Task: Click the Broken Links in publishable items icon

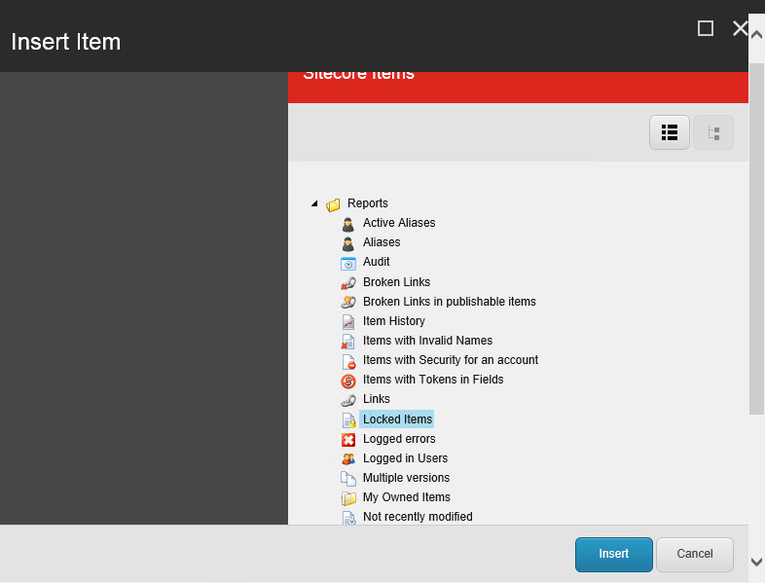Action: pos(347,302)
